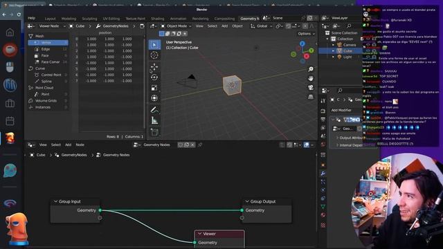This screenshot has height=249, width=443.
Task: Collapse the Collection tree in outliner
Action: [x=327, y=39]
